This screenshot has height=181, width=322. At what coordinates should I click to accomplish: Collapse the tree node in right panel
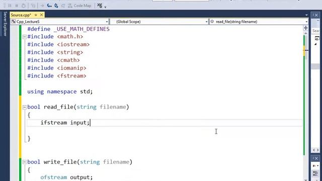(x=315, y=44)
